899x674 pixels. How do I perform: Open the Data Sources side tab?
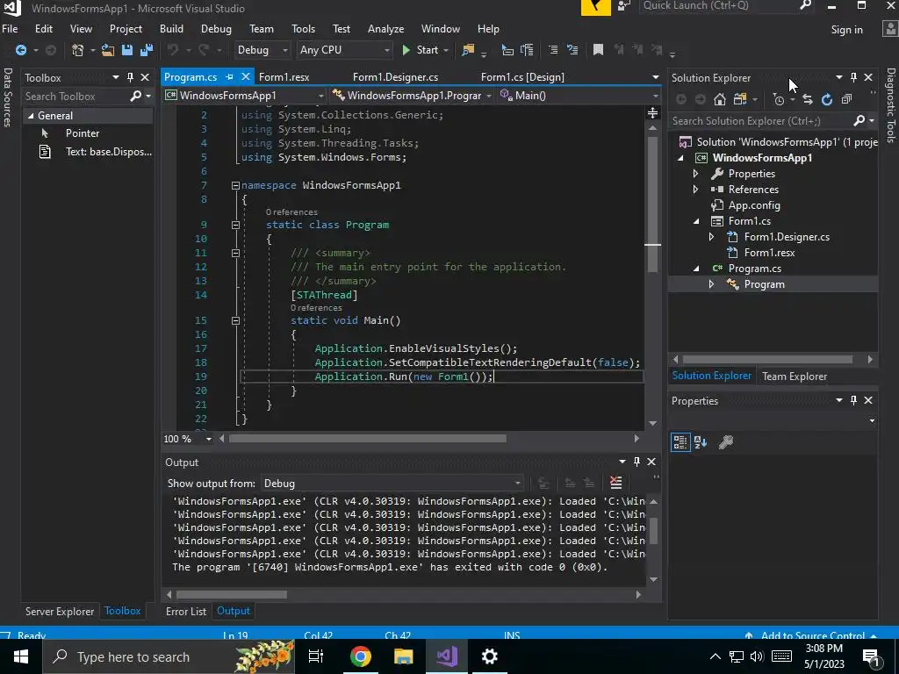click(7, 97)
